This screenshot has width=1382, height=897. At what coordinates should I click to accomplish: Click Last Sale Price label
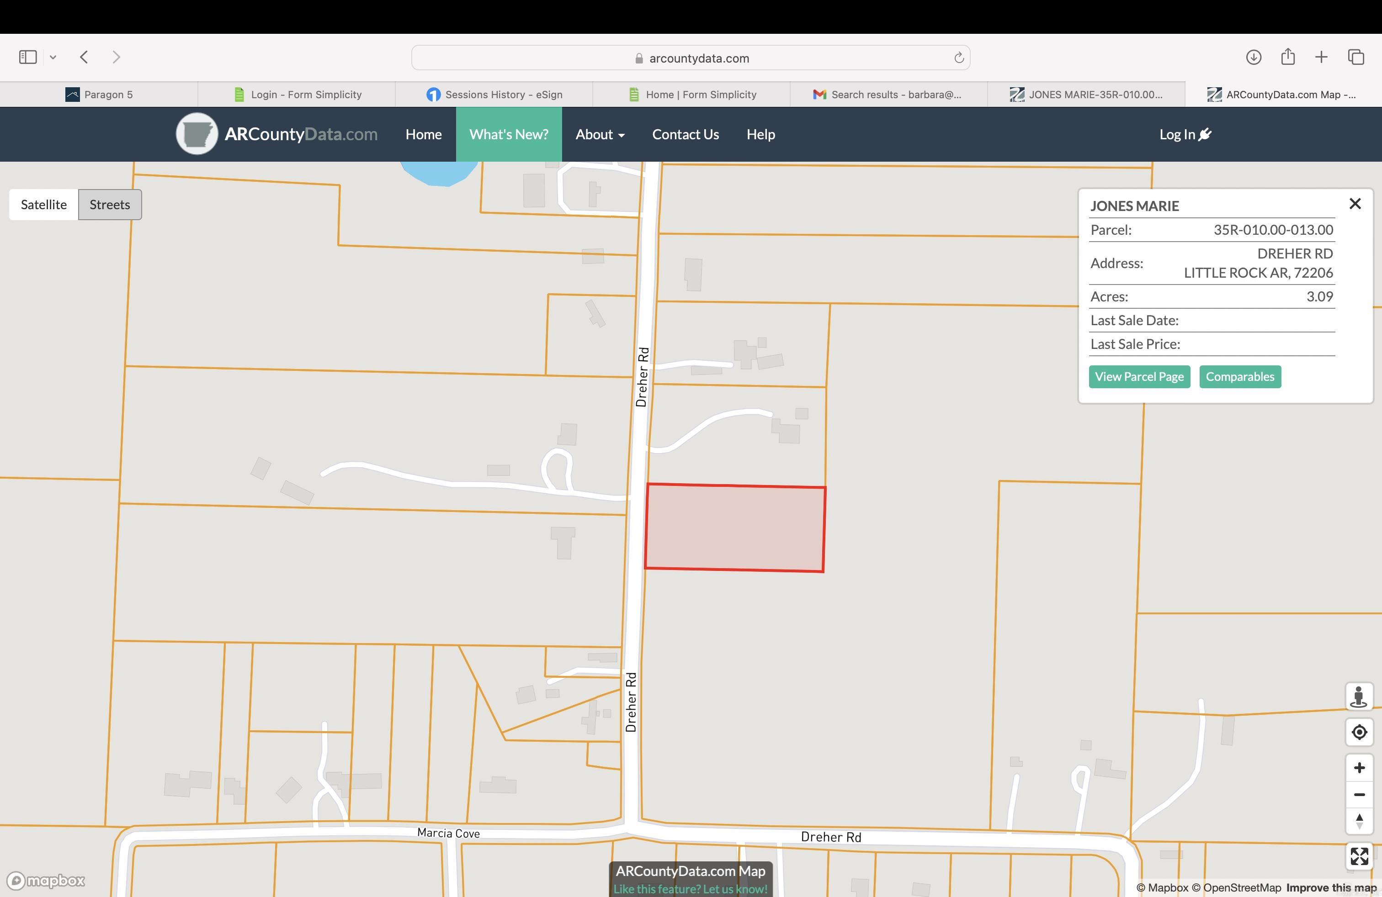[x=1135, y=344]
